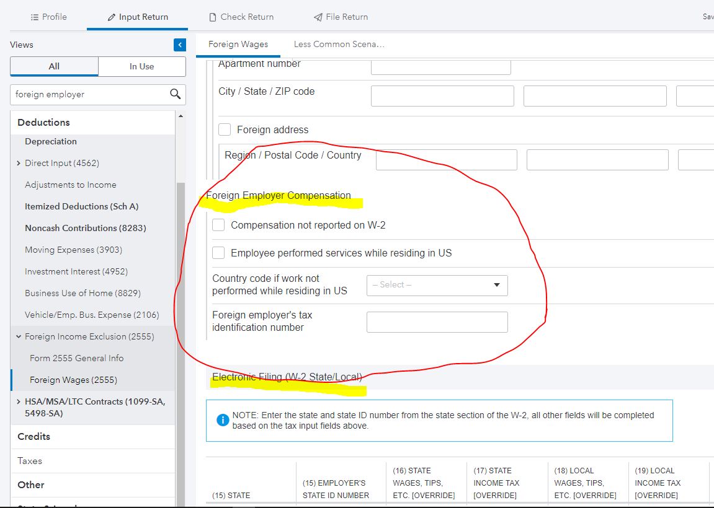
Task: Collapse the Foreign Income Exclusion (2555) section
Action: click(x=18, y=336)
